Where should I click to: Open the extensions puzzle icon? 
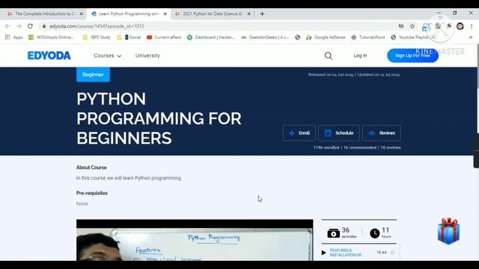point(449,26)
